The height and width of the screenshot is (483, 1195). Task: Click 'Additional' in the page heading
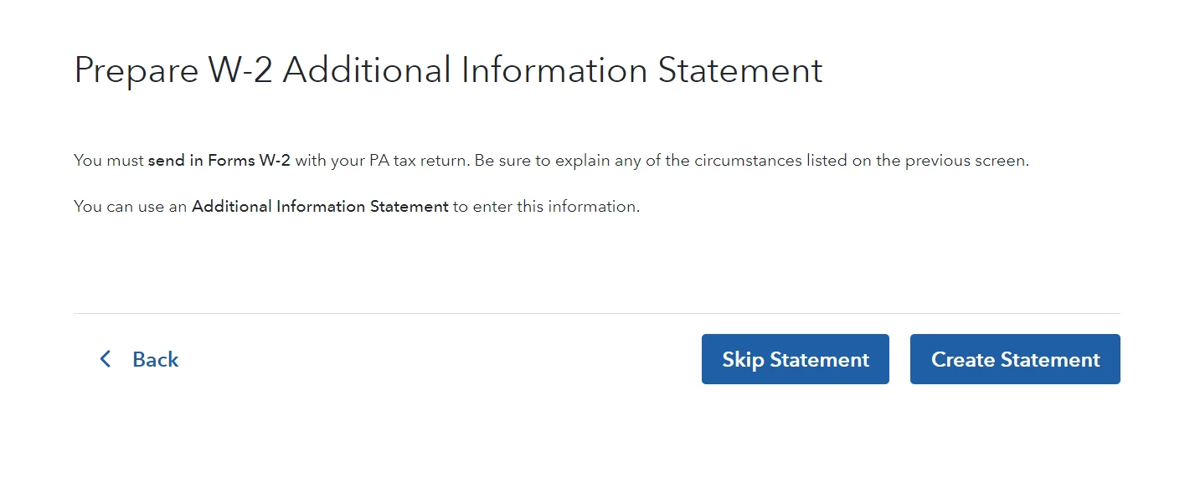click(x=367, y=70)
